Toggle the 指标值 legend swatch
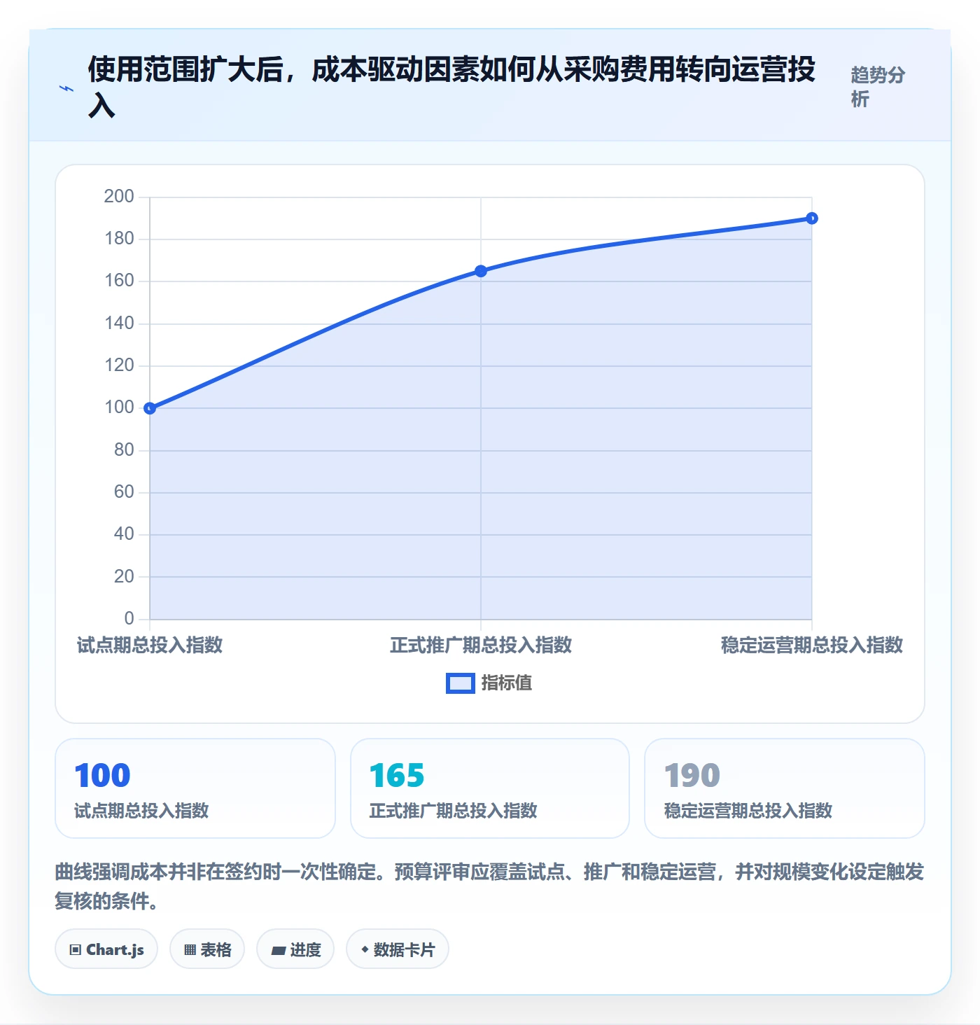The image size is (980, 1025). pyautogui.click(x=461, y=683)
